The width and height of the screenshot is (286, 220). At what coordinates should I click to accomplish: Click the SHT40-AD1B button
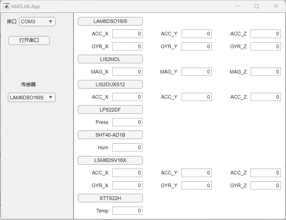click(x=110, y=135)
